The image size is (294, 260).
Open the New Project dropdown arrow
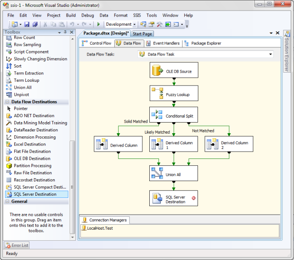pos(20,24)
